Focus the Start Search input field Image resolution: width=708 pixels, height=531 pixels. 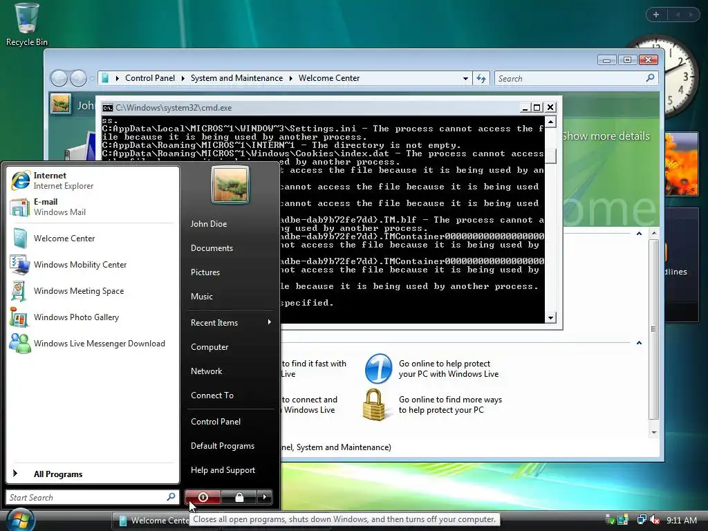(92, 497)
